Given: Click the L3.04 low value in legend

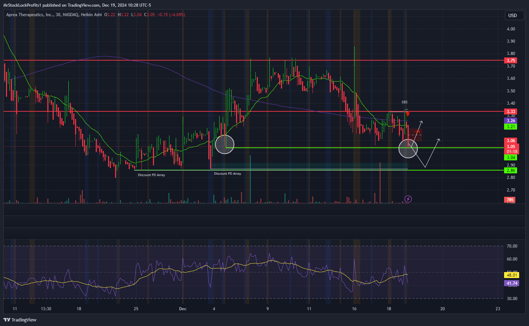Looking at the screenshot, I should 136,15.
